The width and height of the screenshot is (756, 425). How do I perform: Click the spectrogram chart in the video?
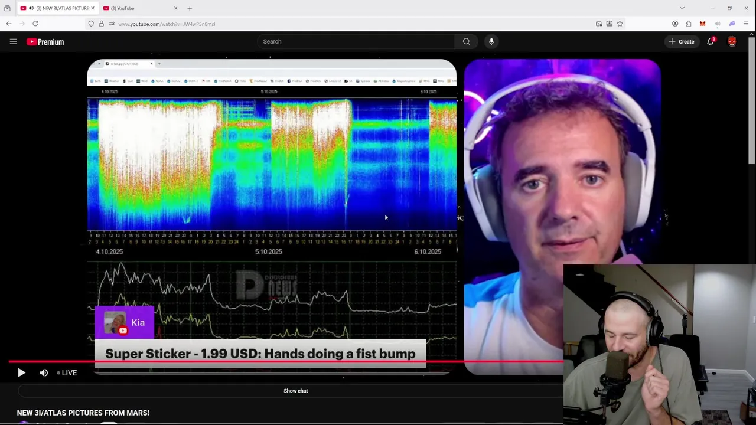click(272, 164)
